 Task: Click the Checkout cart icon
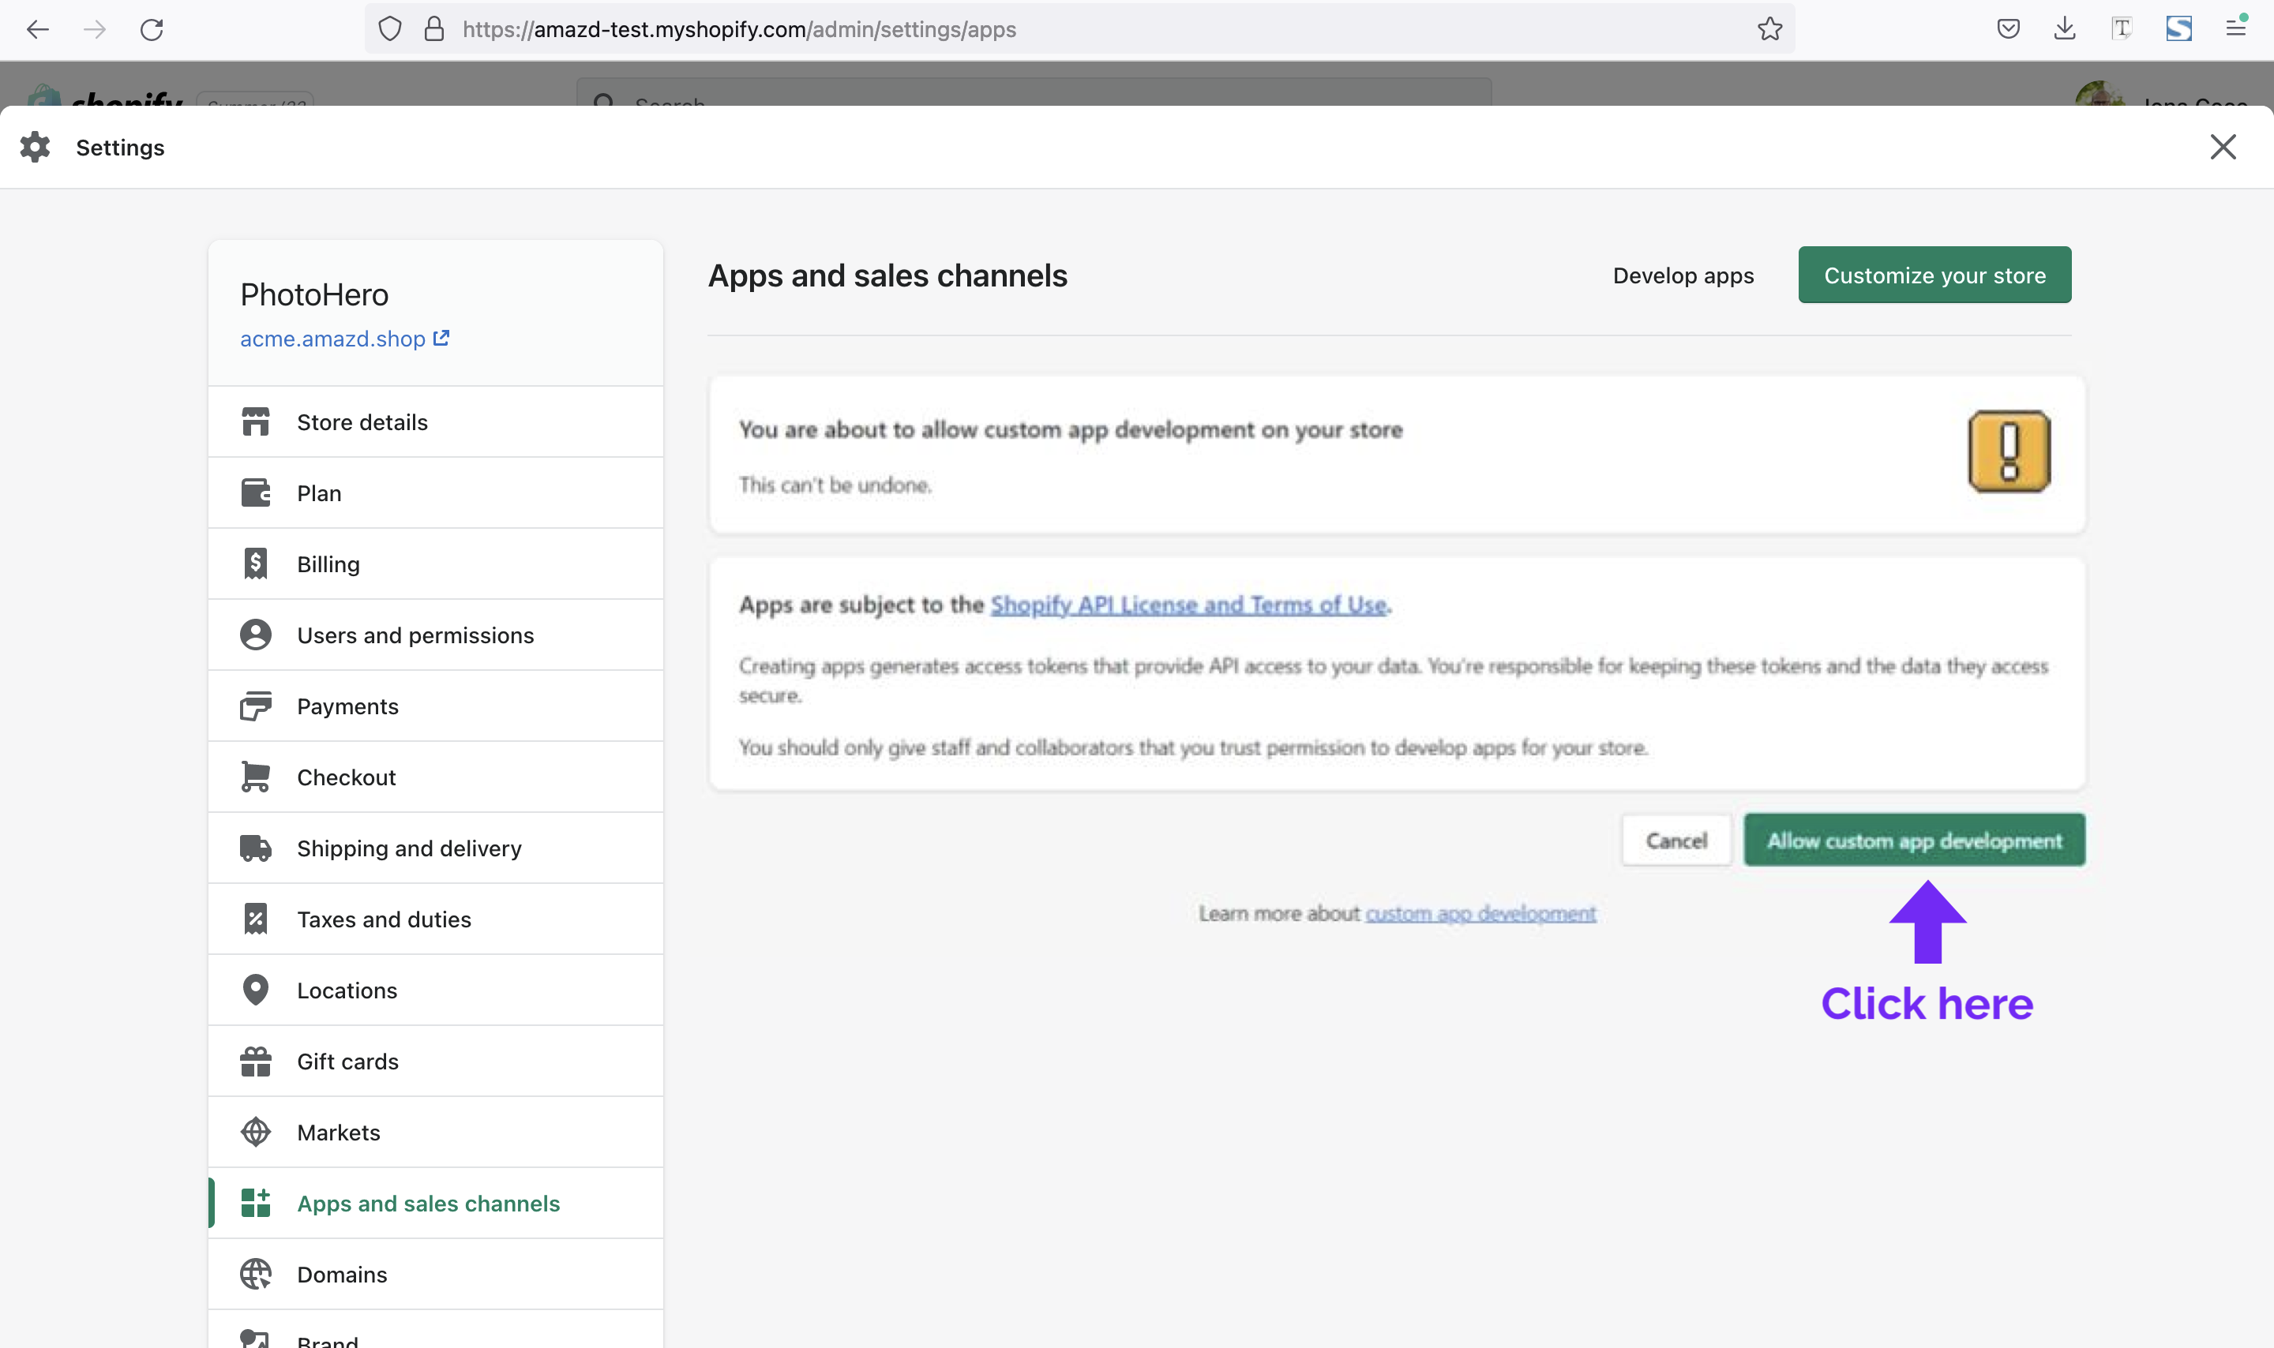[x=255, y=777]
